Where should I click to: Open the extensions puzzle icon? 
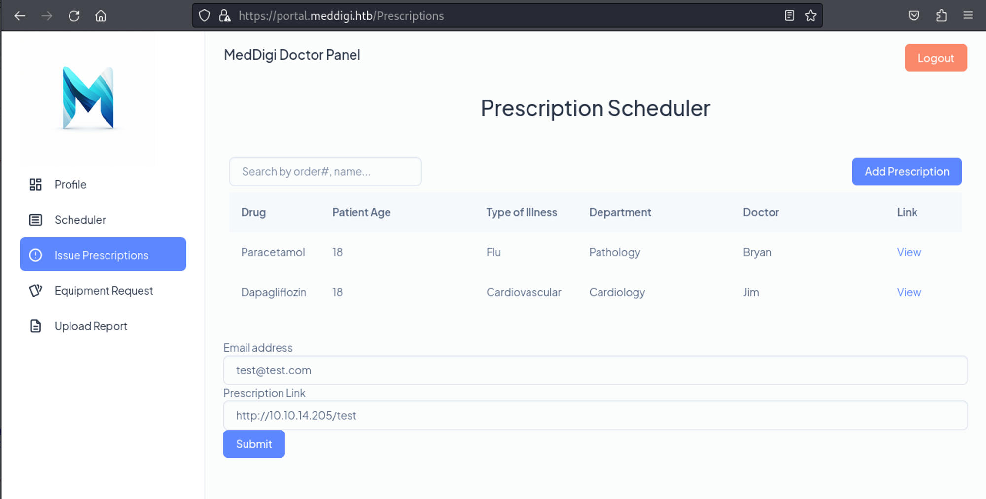pyautogui.click(x=941, y=16)
